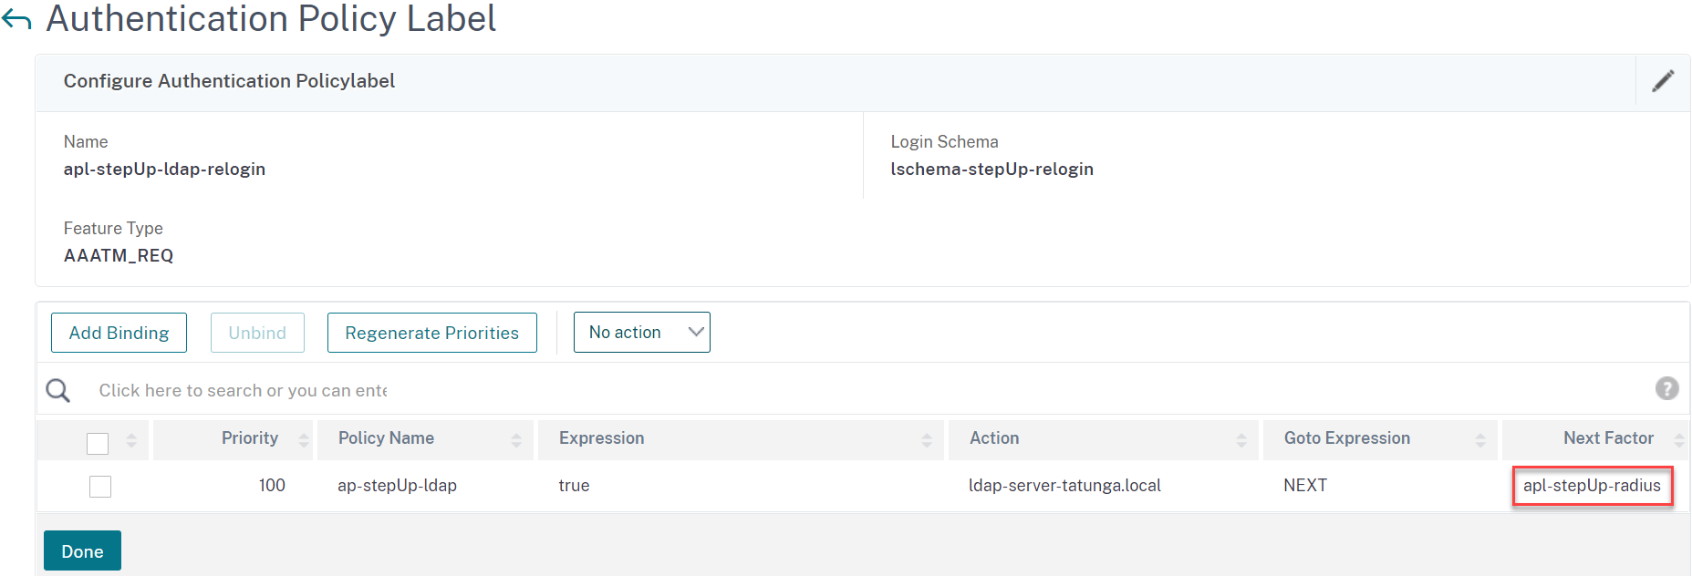This screenshot has height=576, width=1692.
Task: Click the Next Factor column header
Action: click(1608, 438)
